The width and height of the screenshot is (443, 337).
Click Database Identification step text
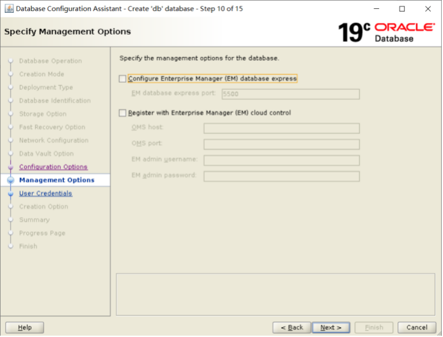55,101
